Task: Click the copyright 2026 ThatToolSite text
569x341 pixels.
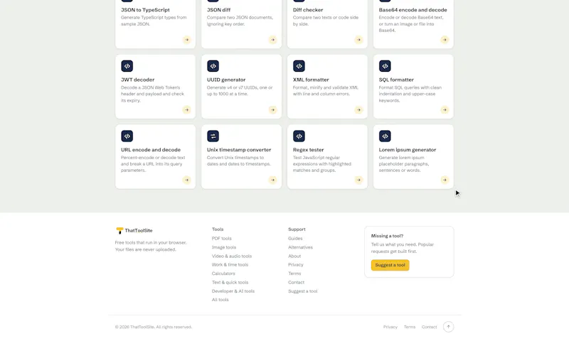Action: coord(154,327)
